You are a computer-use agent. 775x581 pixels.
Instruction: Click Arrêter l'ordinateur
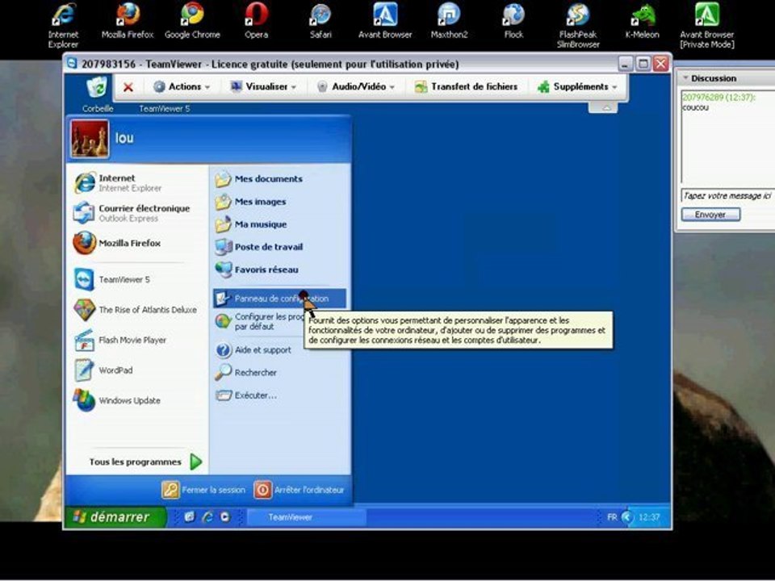[299, 490]
